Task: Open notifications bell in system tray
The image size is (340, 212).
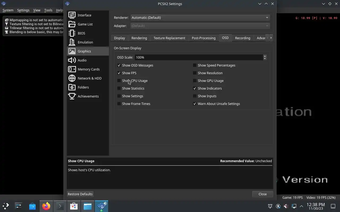Action: click(270, 206)
